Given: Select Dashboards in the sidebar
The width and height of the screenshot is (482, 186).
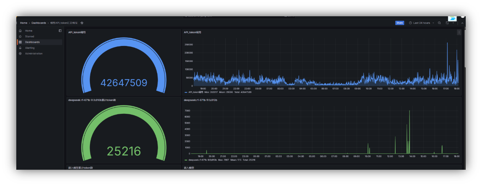Looking at the screenshot, I should (x=39, y=42).
